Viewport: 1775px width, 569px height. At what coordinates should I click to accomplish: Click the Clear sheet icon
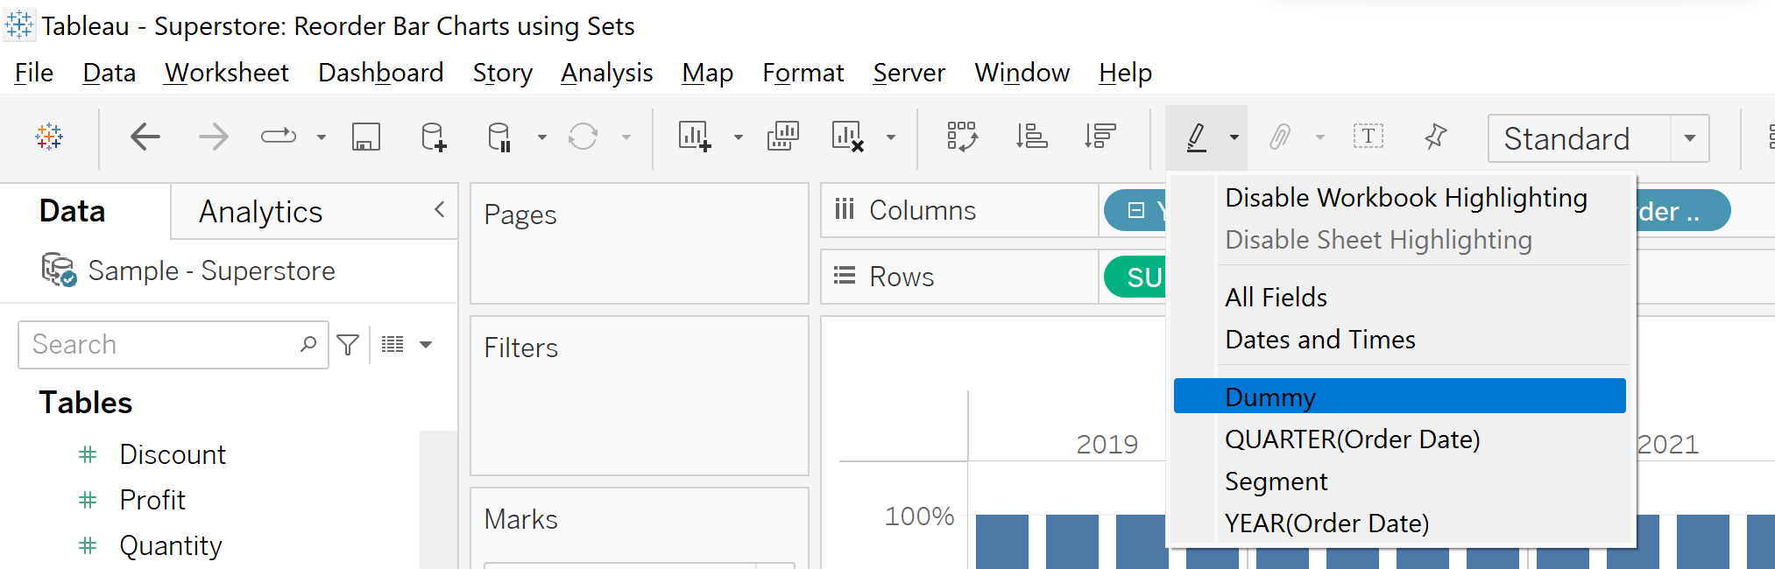point(848,137)
